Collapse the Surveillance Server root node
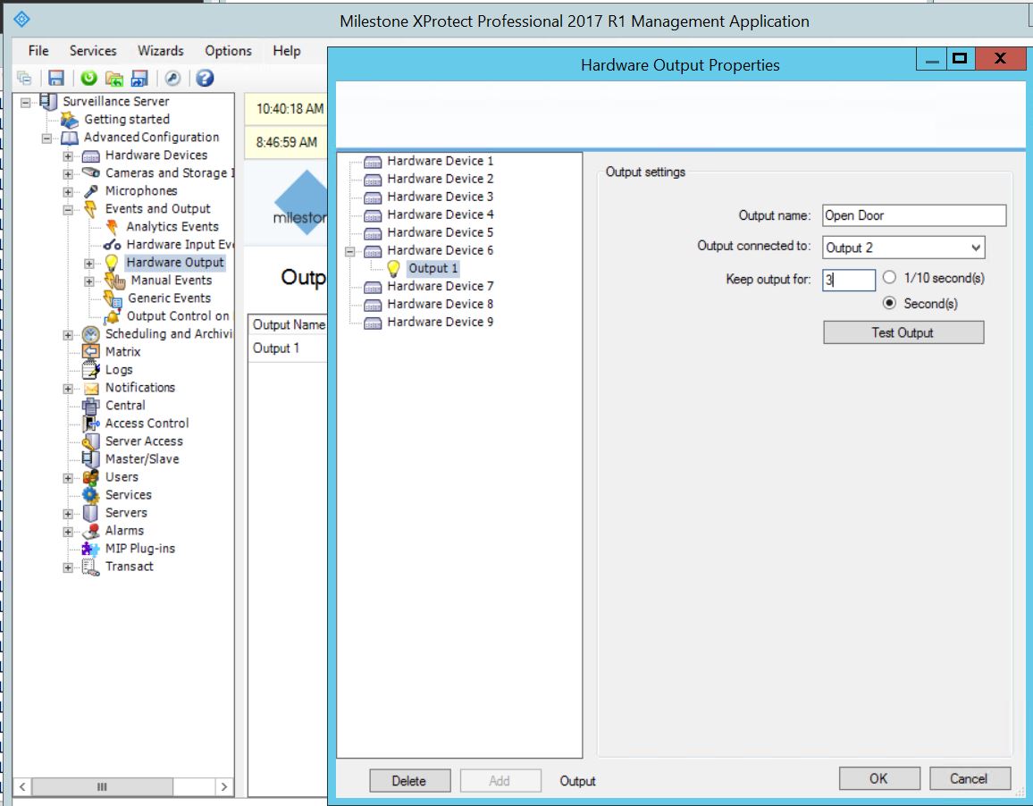The width and height of the screenshot is (1033, 806). point(25,102)
